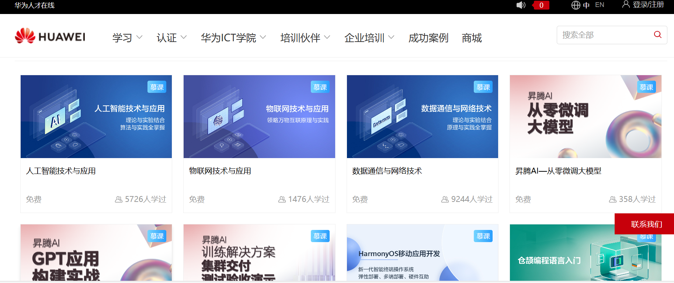Click 免费 label on 人工智能技术与应用 card

click(x=34, y=199)
